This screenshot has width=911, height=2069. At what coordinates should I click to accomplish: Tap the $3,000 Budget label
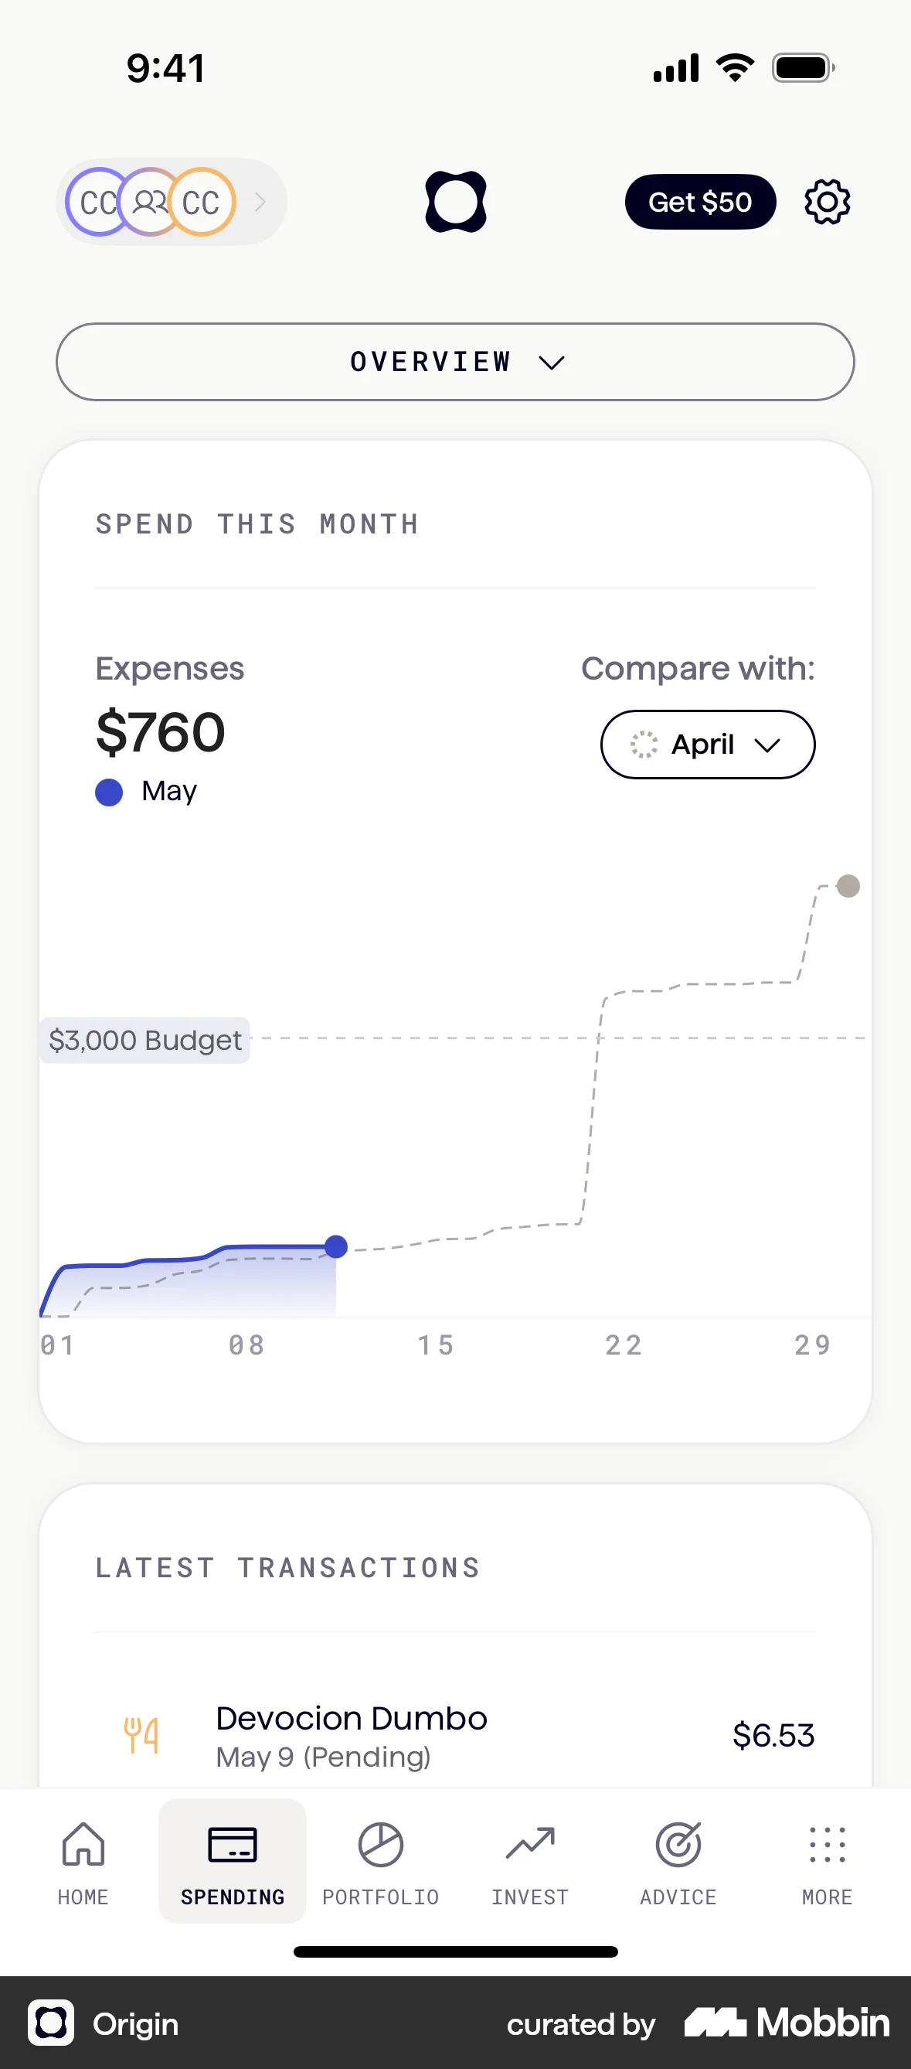(x=145, y=1040)
